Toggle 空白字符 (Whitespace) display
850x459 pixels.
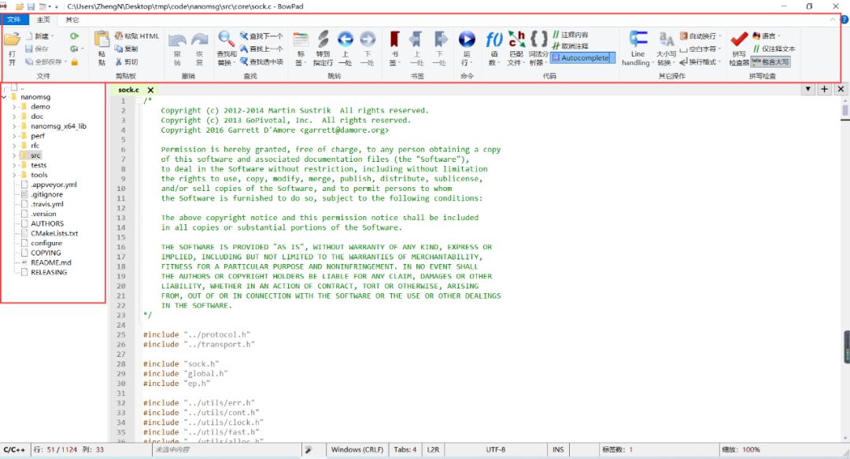click(x=700, y=49)
